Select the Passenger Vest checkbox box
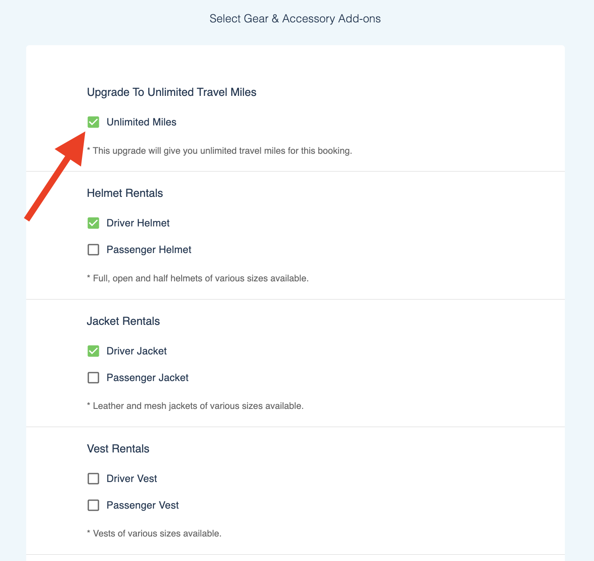The image size is (594, 561). (93, 505)
